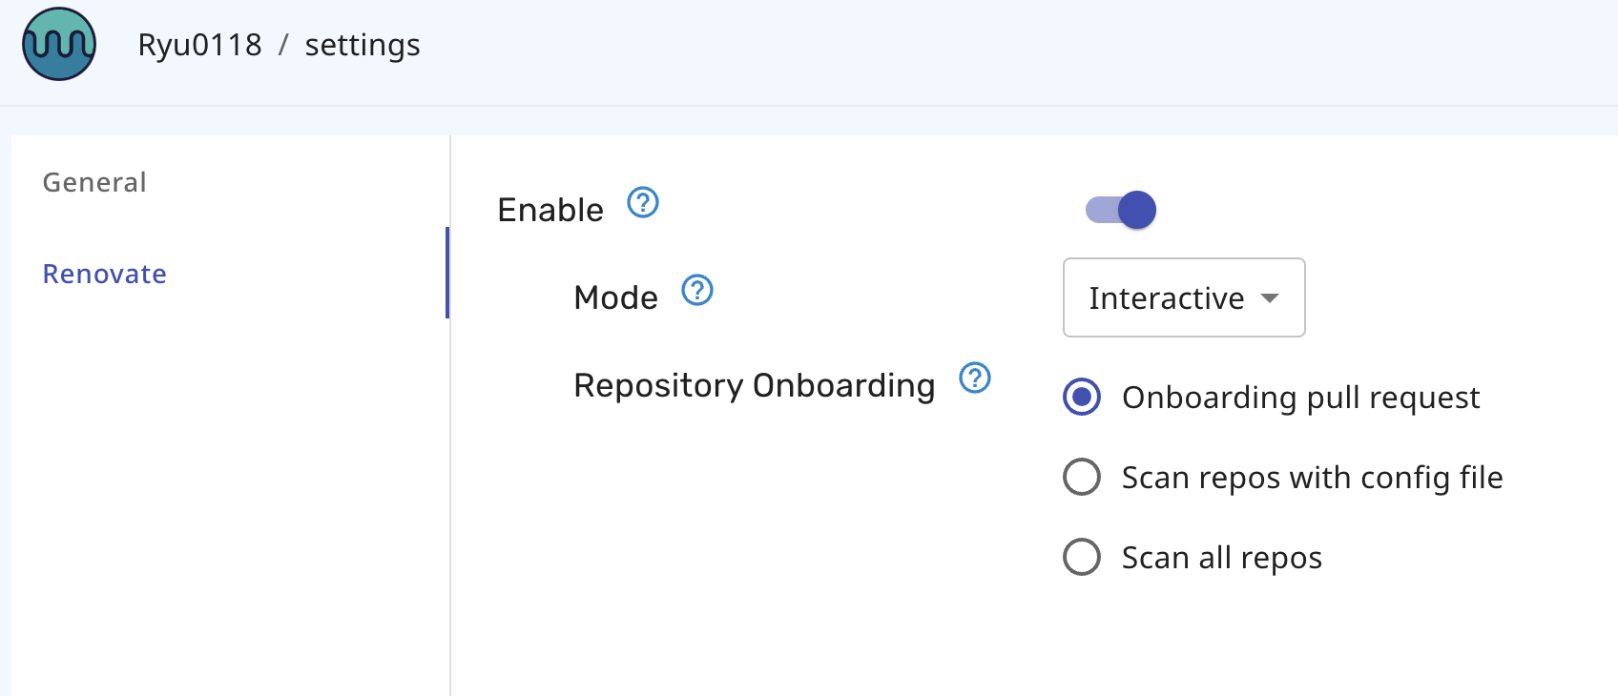This screenshot has width=1618, height=696.
Task: Toggle the Enable switch off
Action: click(1122, 210)
